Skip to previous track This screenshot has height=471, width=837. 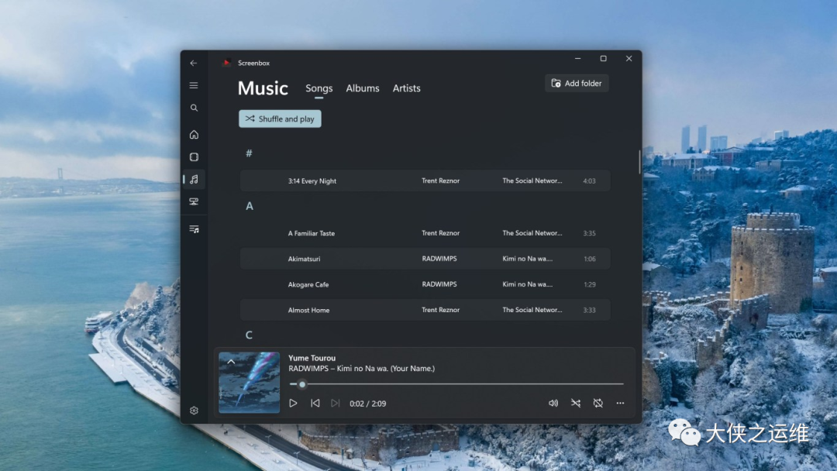pos(315,404)
